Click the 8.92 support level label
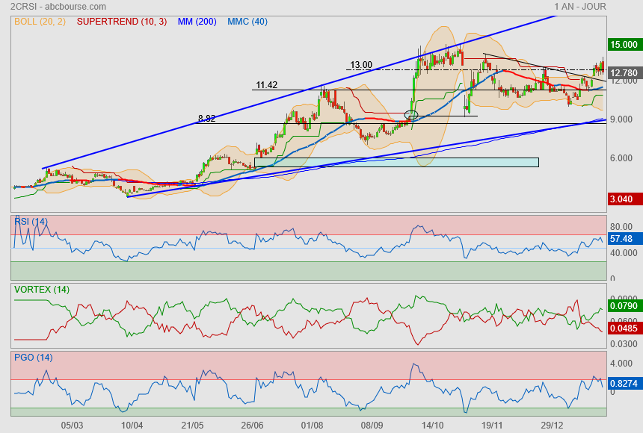The image size is (643, 433). click(x=207, y=119)
